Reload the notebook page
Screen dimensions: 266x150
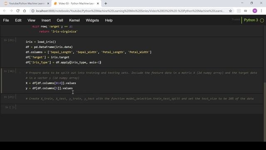click(18, 11)
